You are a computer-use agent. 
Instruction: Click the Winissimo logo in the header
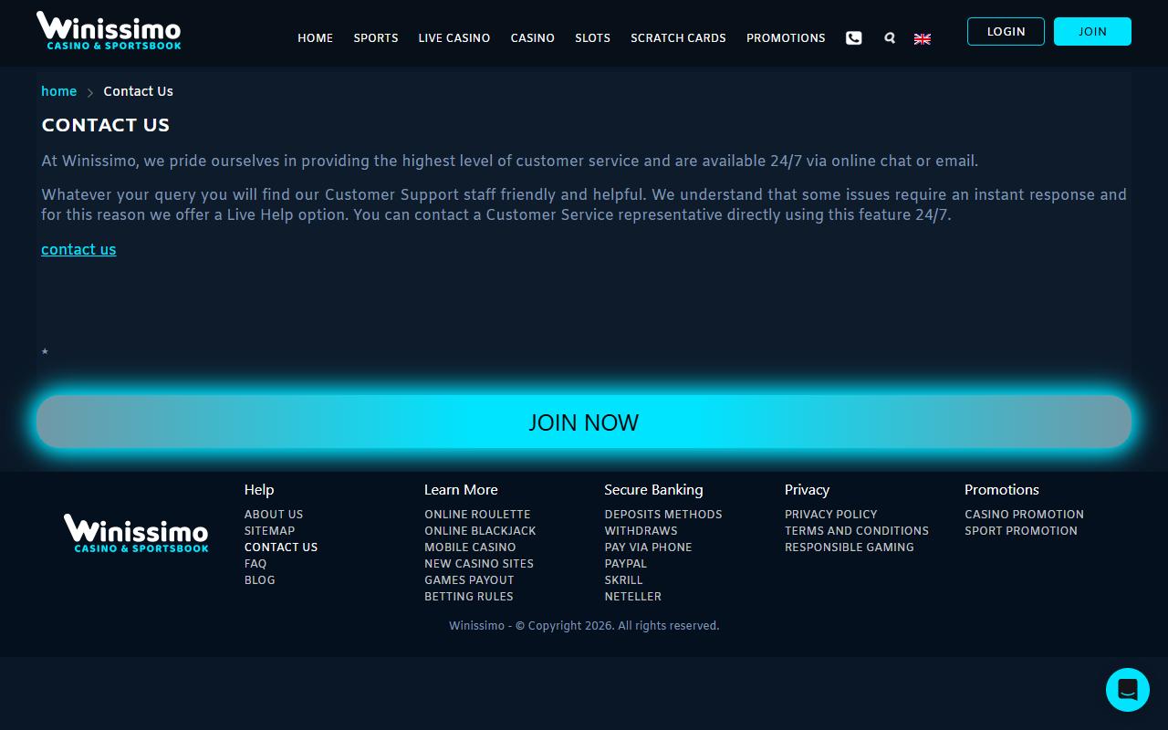click(x=108, y=30)
